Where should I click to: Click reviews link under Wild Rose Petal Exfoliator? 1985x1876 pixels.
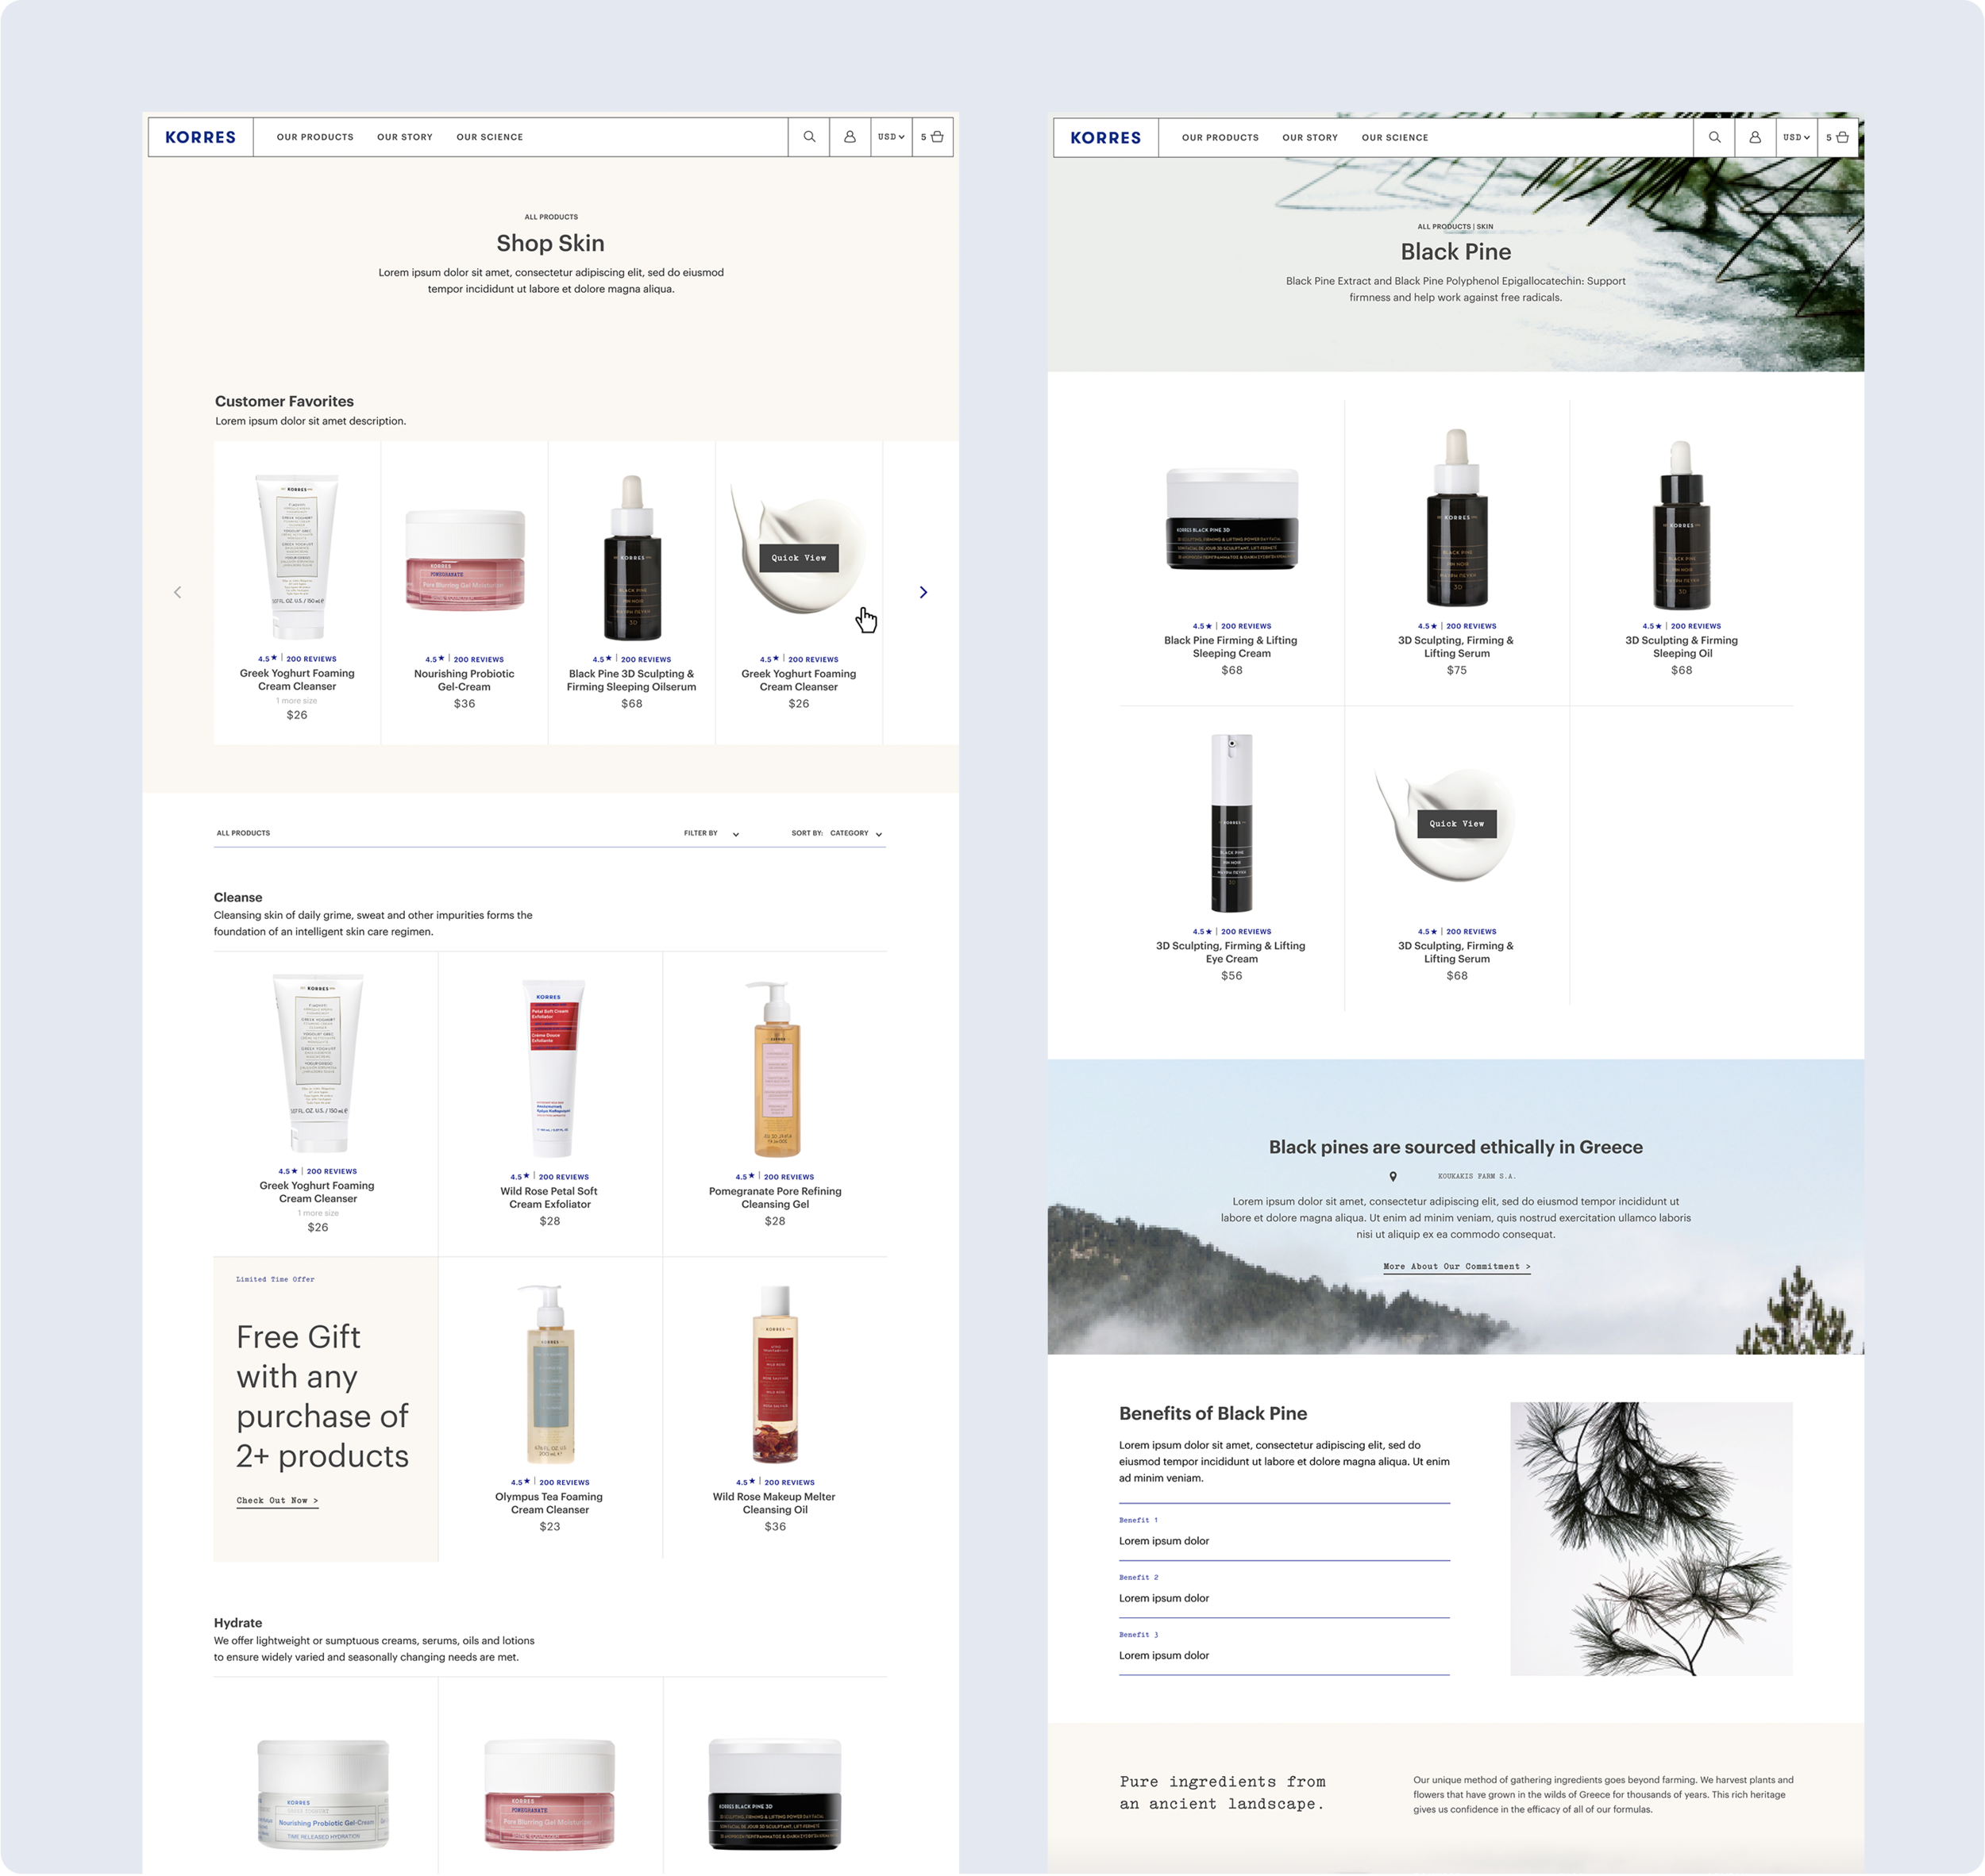(x=565, y=1178)
